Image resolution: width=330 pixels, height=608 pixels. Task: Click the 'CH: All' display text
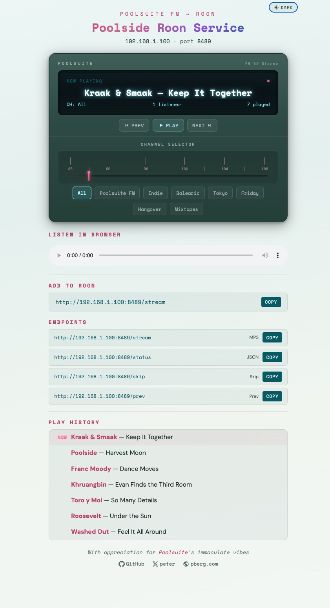[x=76, y=104]
